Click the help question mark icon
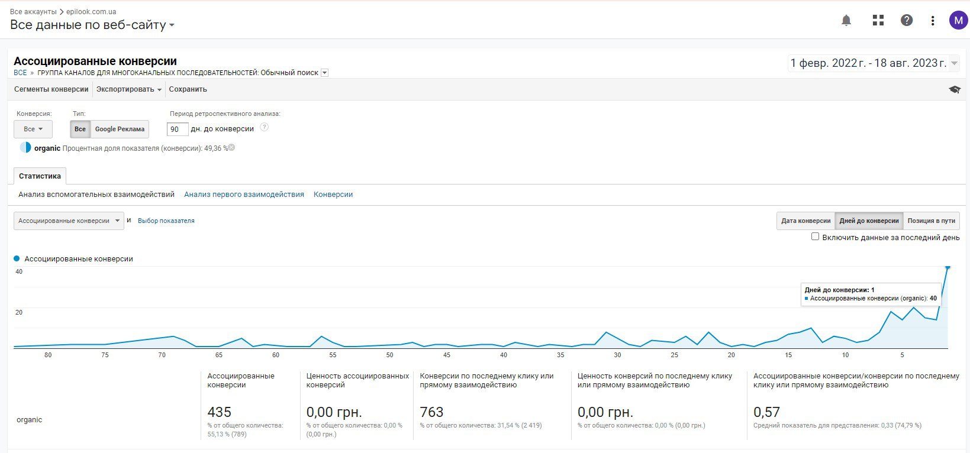 906,21
